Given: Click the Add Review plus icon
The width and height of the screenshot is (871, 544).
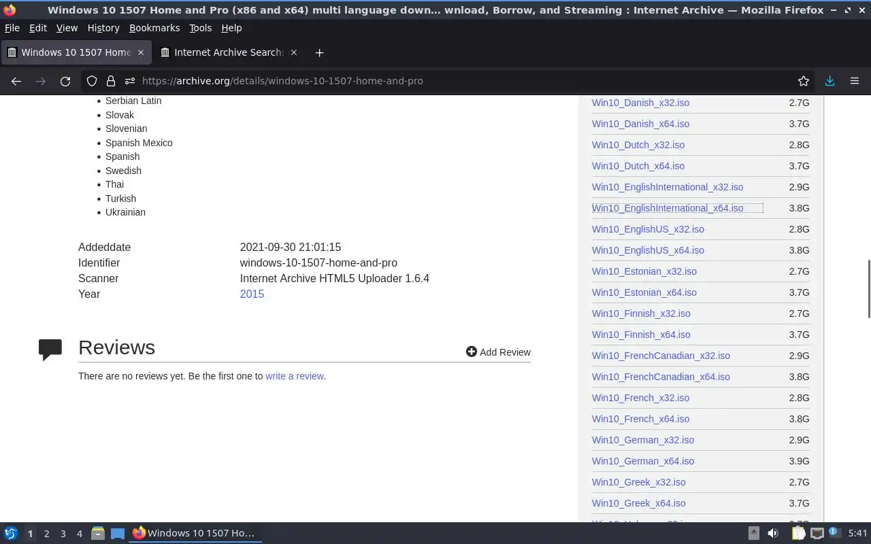Looking at the screenshot, I should pos(471,352).
